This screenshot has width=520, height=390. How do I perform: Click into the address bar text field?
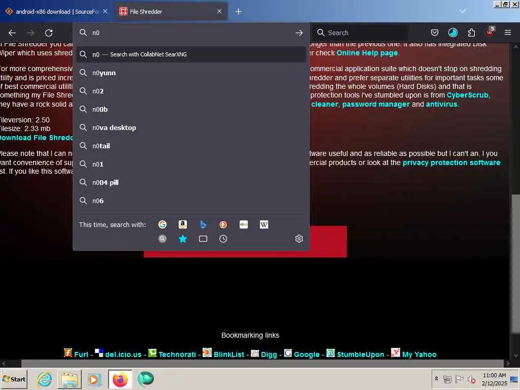point(191,32)
